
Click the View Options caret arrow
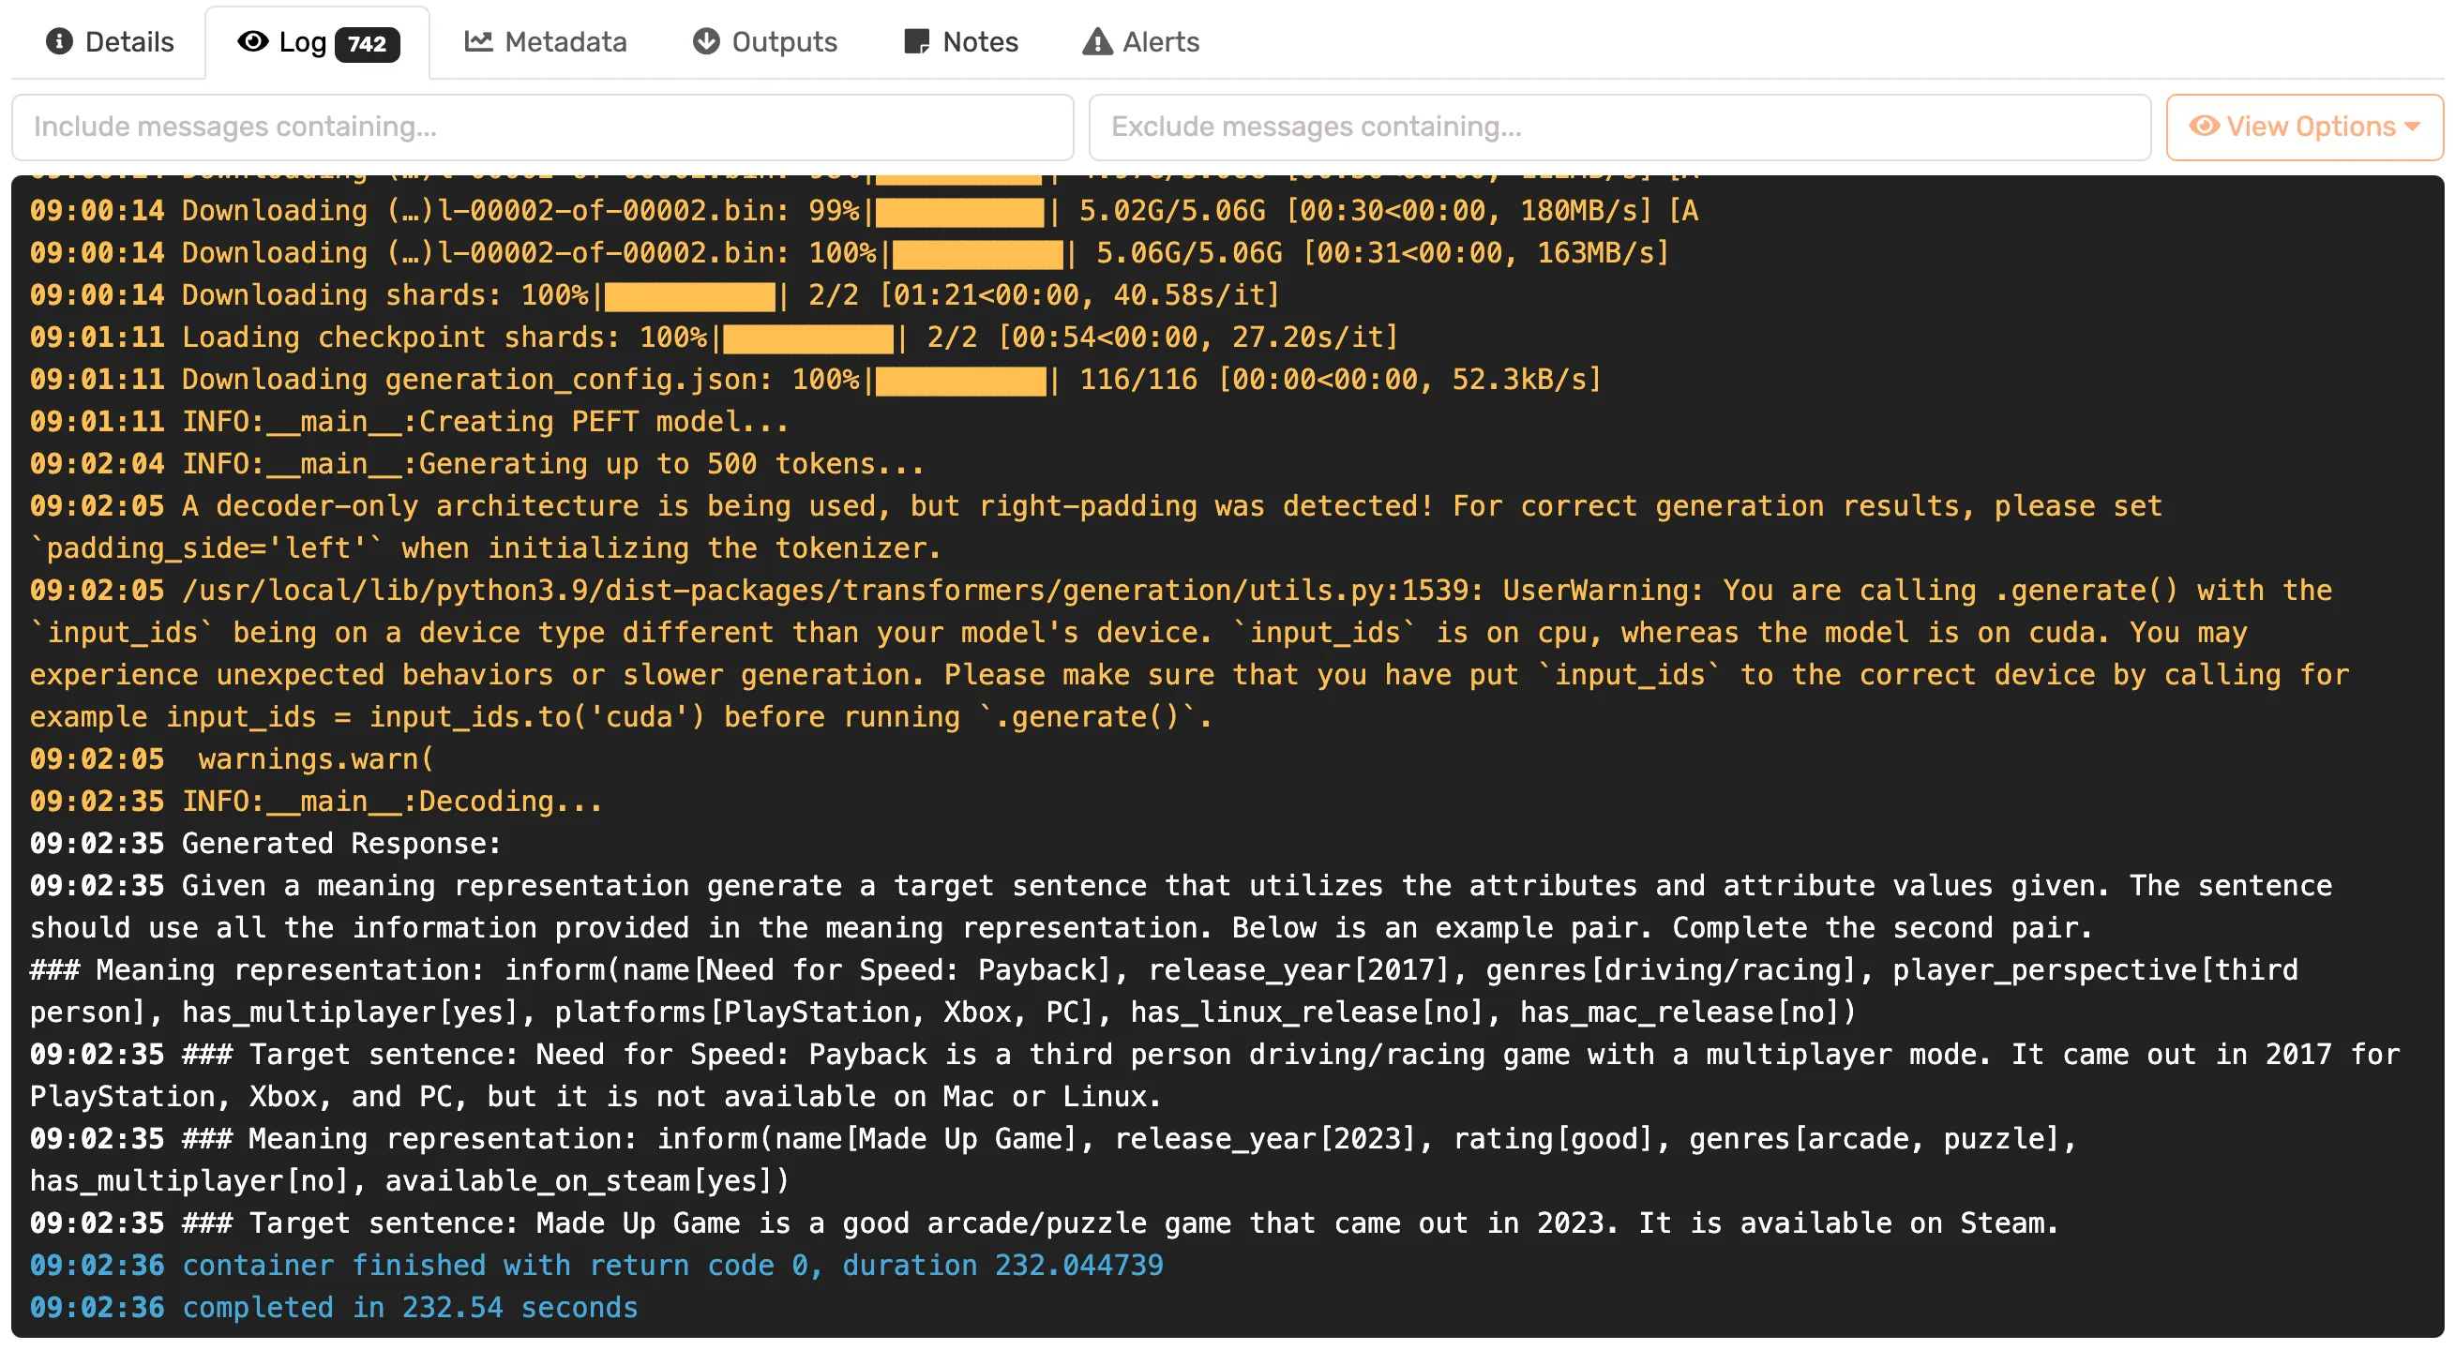point(2412,127)
